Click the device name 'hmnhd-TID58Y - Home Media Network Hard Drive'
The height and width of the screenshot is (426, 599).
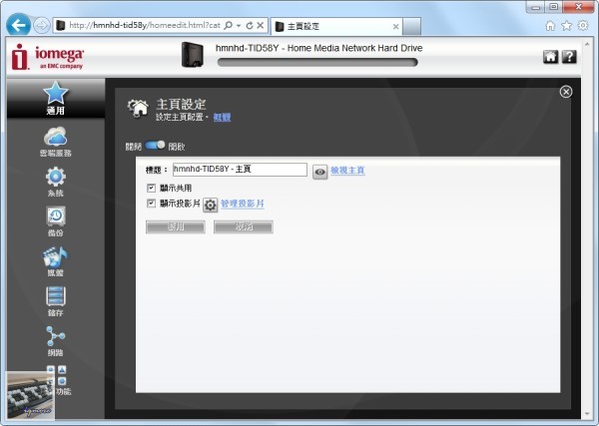click(319, 48)
